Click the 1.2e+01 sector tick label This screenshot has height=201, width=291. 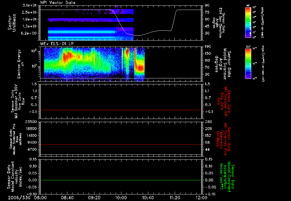(30, 26)
